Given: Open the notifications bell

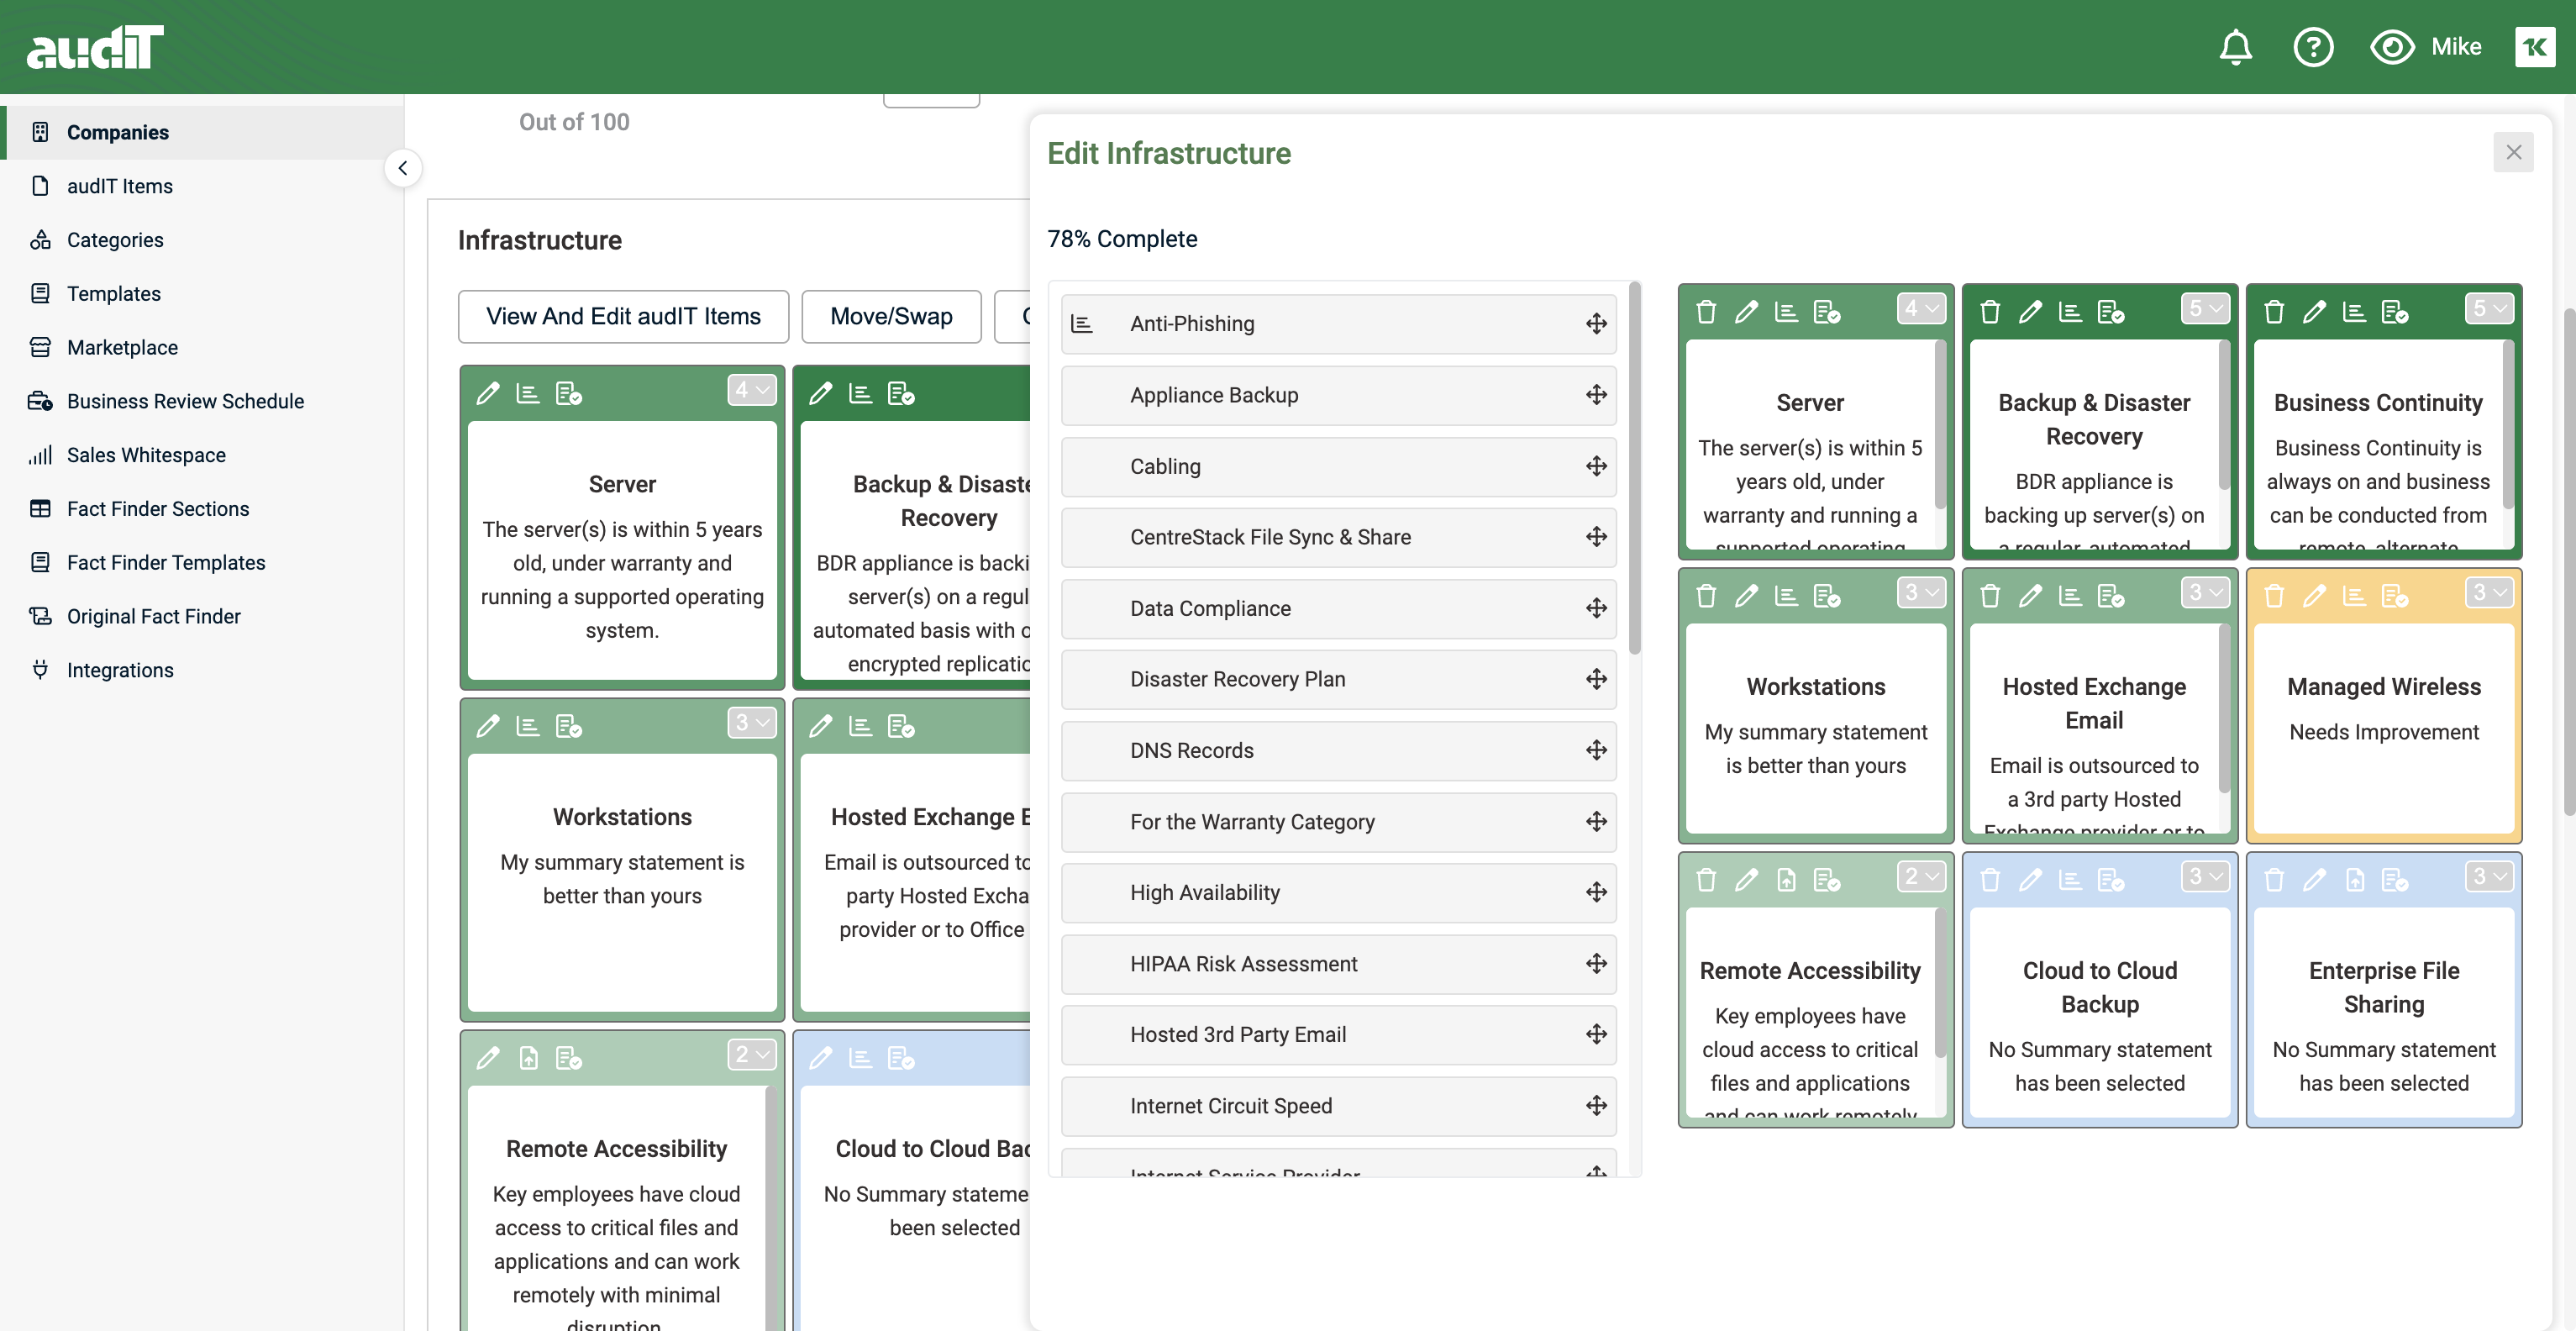Looking at the screenshot, I should pos(2236,47).
